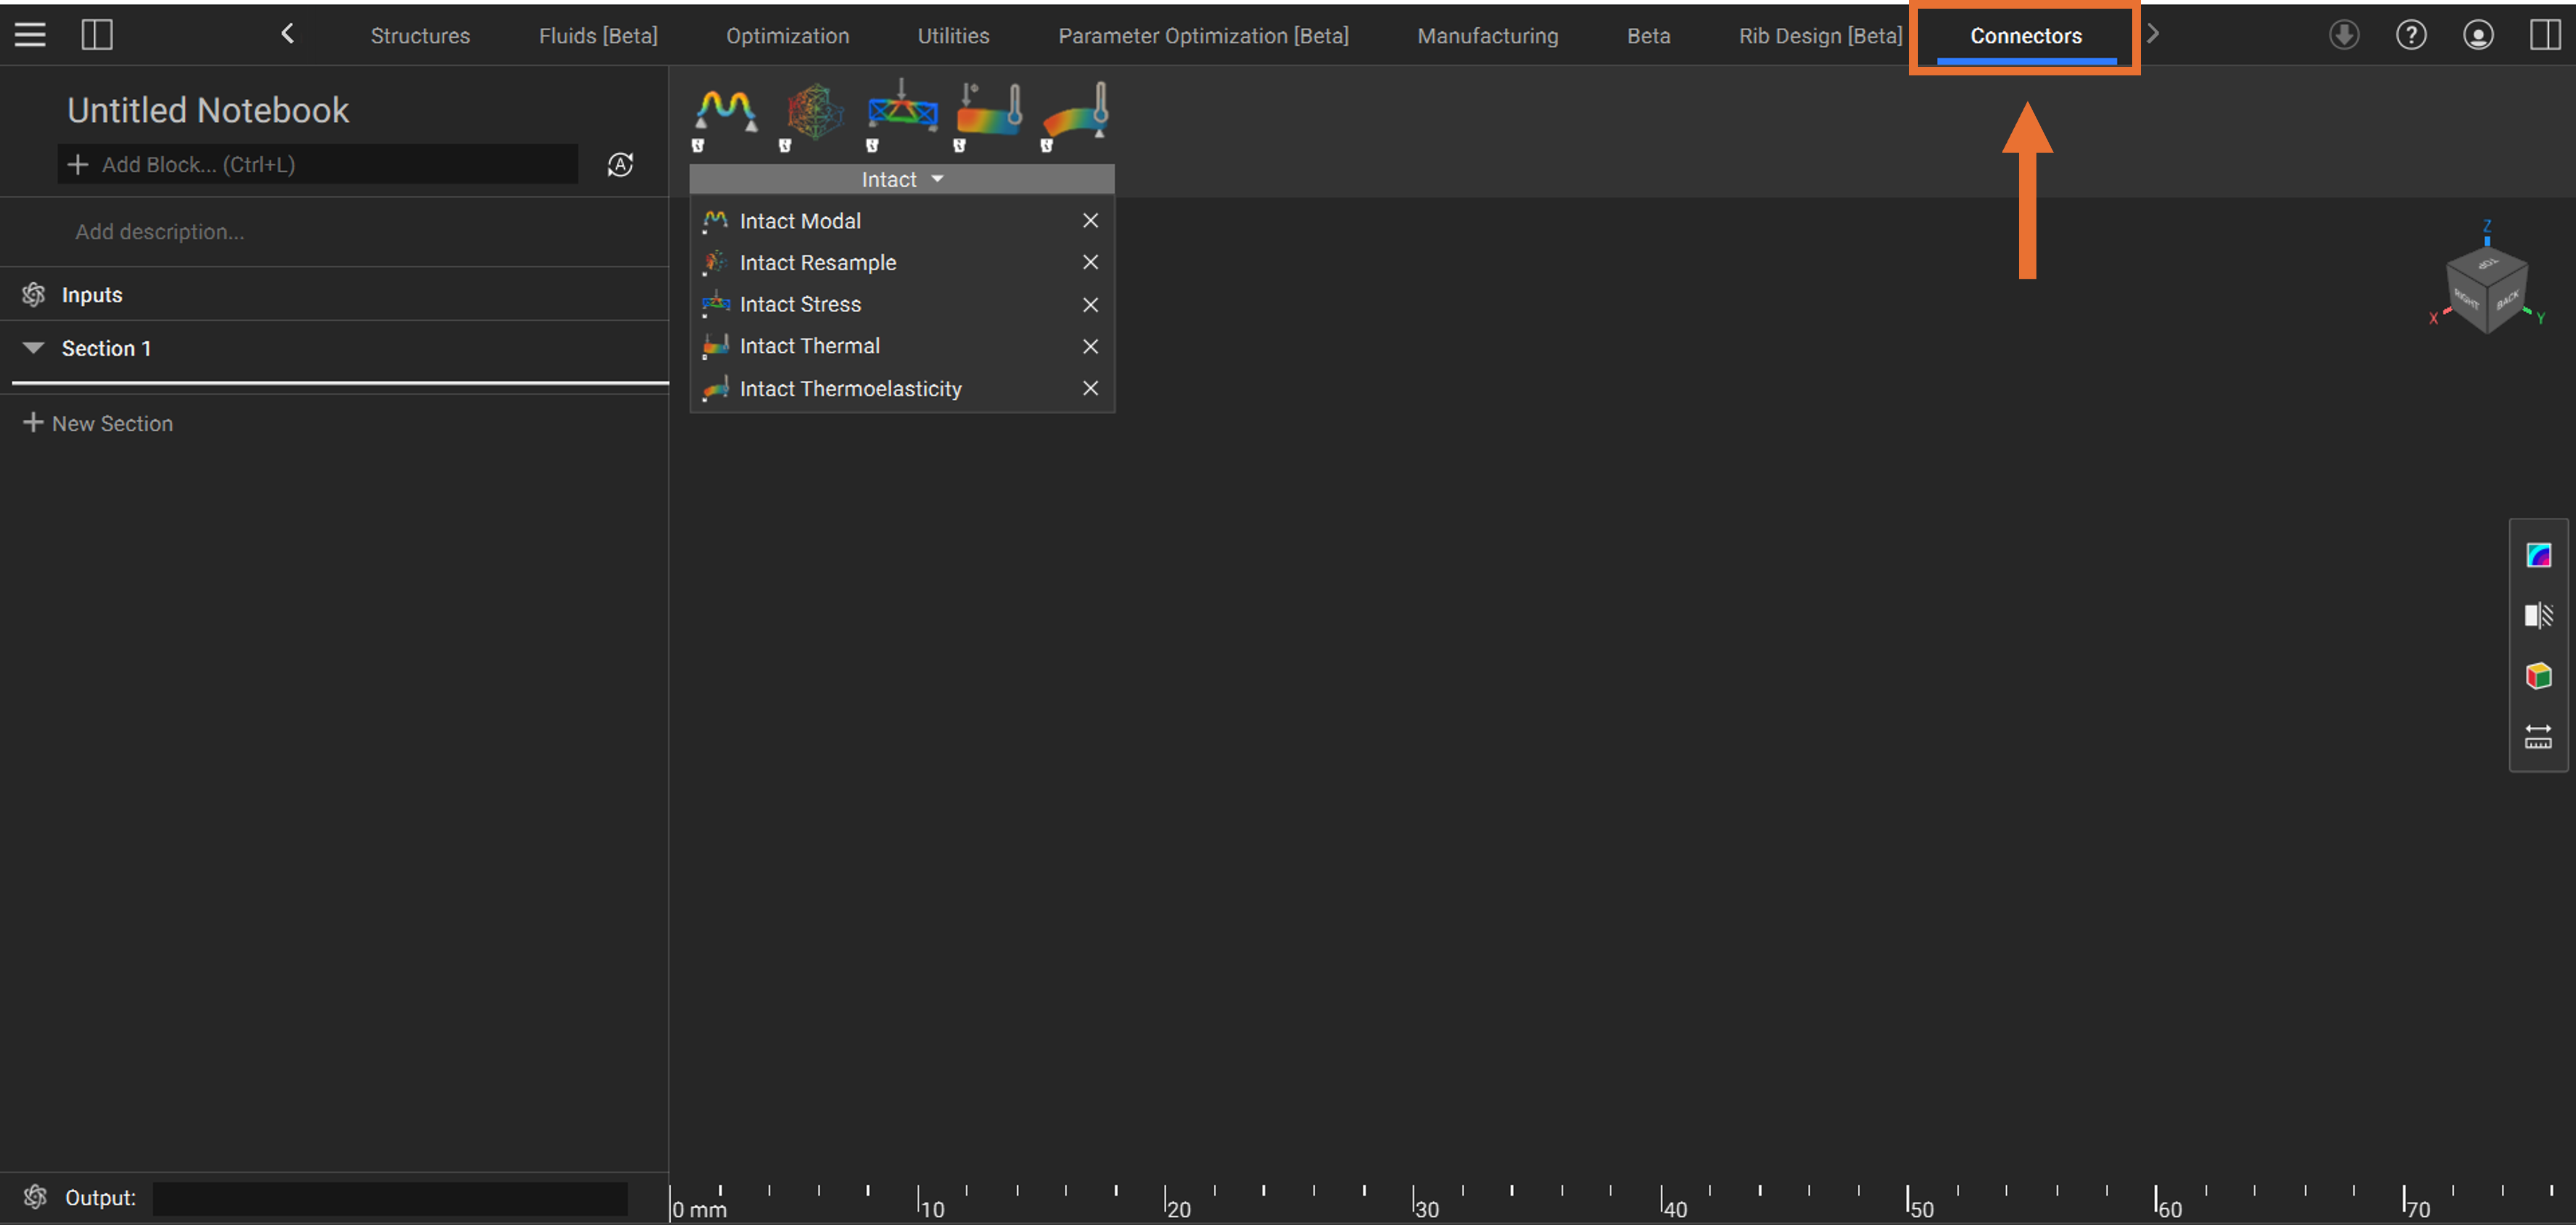Click the gear icon next to Output
2576x1225 pixels.
pyautogui.click(x=36, y=1197)
